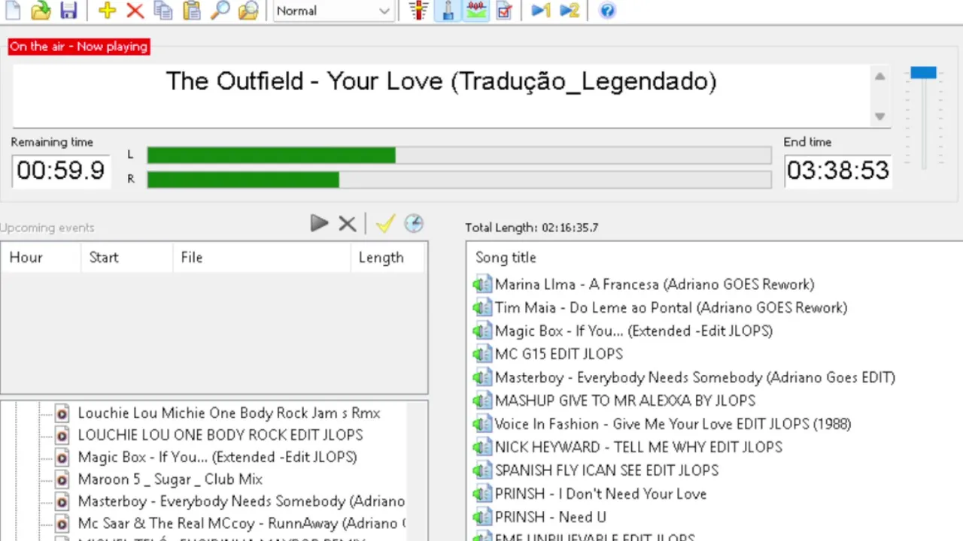The width and height of the screenshot is (963, 541).
Task: Click the Remaining time 00:59.9 display
Action: (61, 171)
